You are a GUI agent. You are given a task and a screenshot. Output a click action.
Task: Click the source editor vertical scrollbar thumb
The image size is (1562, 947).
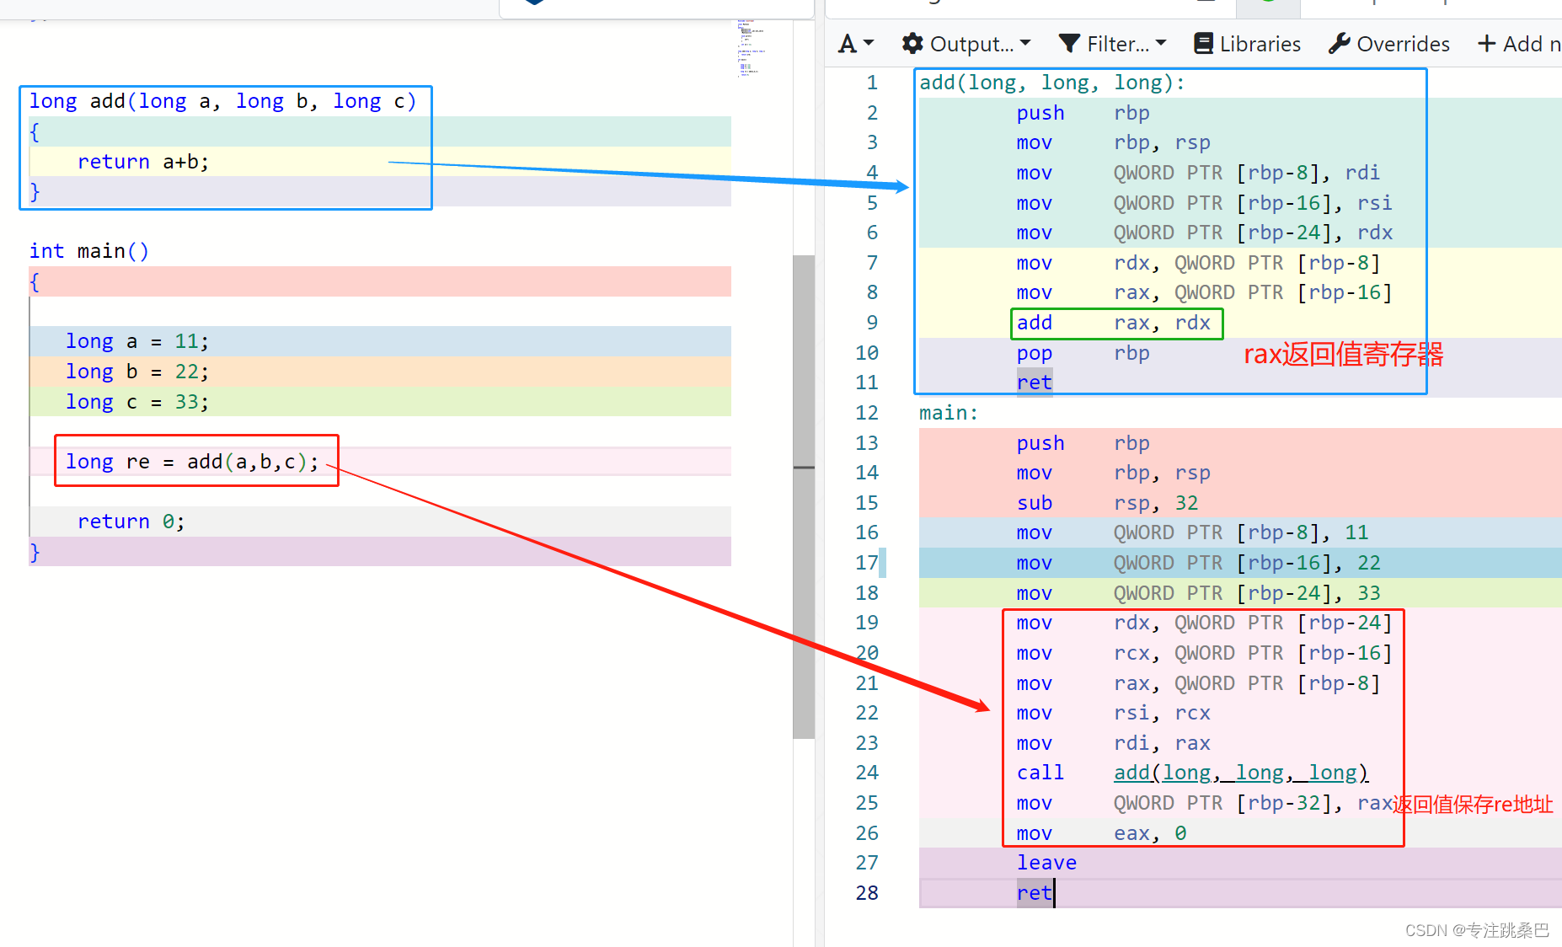click(804, 497)
